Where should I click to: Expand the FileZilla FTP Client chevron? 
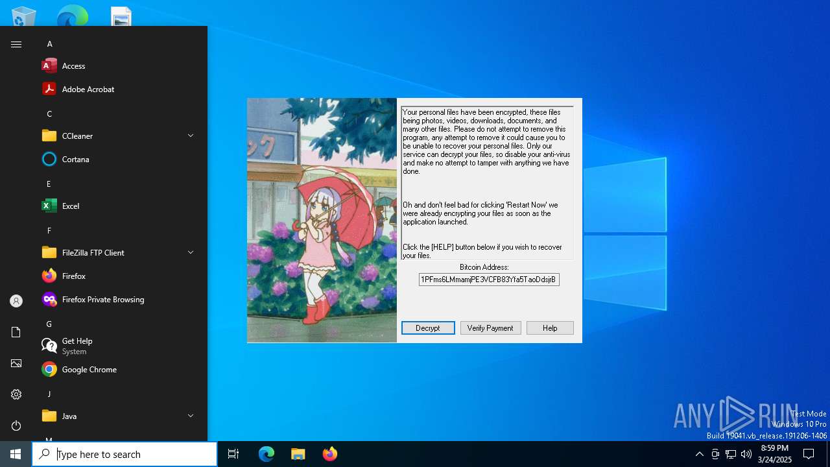[x=191, y=252]
